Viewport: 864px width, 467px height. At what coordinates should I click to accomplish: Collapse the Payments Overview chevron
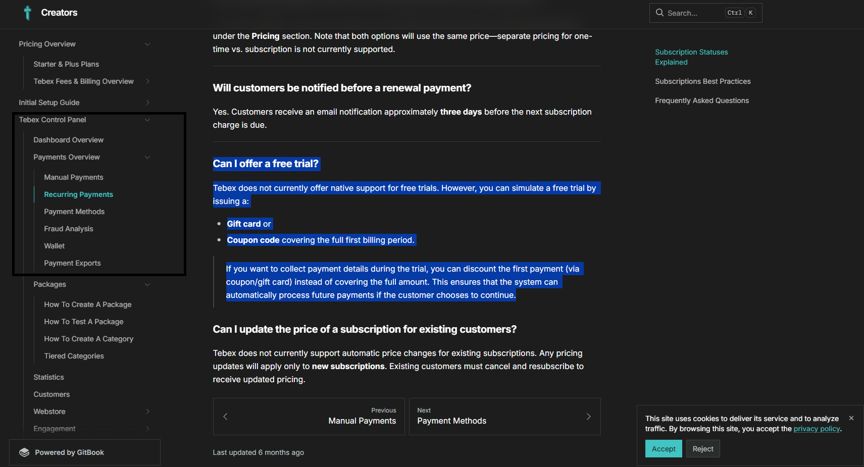(147, 157)
